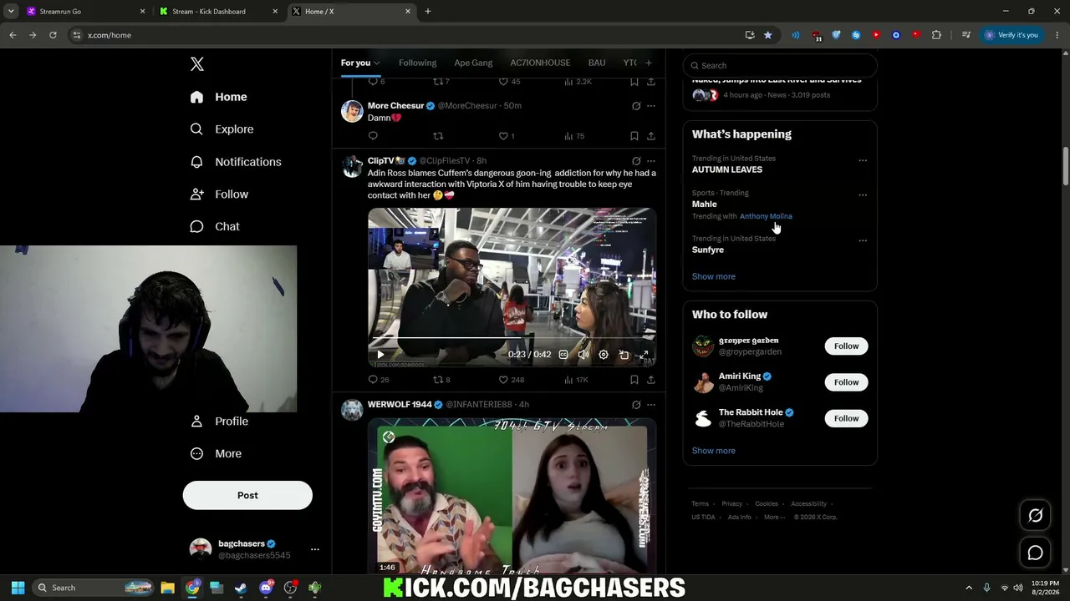Toggle captions on the ClipTV video

pyautogui.click(x=563, y=355)
